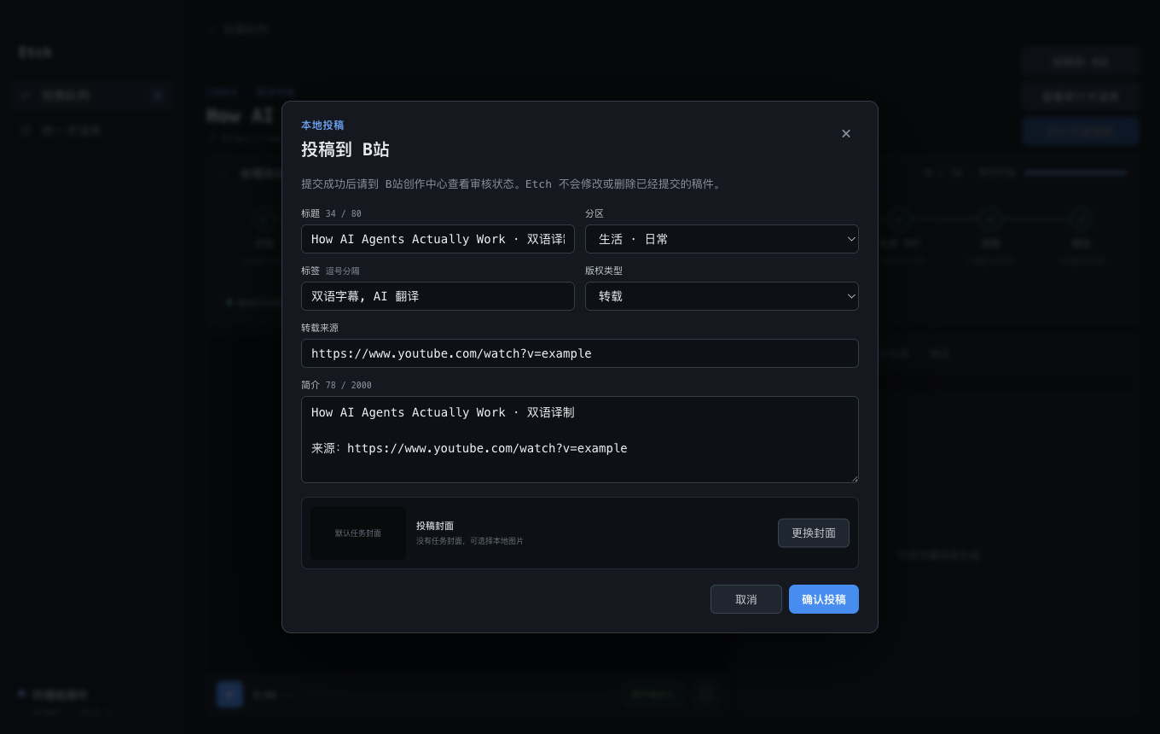Click the 没有任务封面 hint text

click(x=470, y=541)
